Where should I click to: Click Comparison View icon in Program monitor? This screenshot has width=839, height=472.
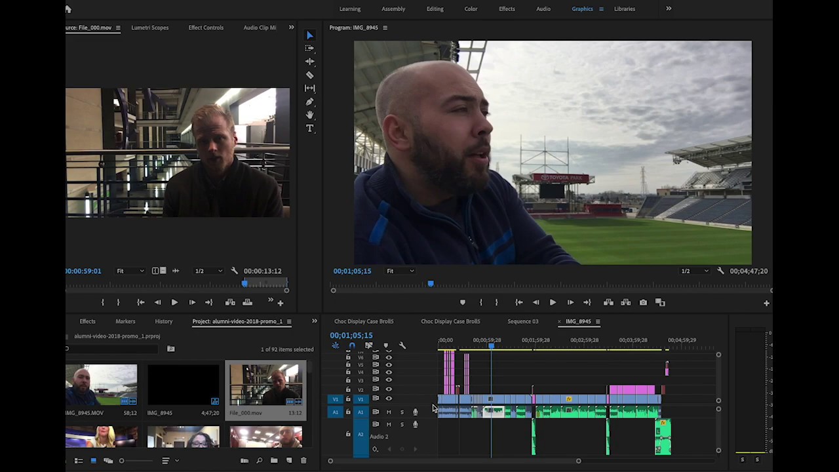pyautogui.click(x=660, y=302)
